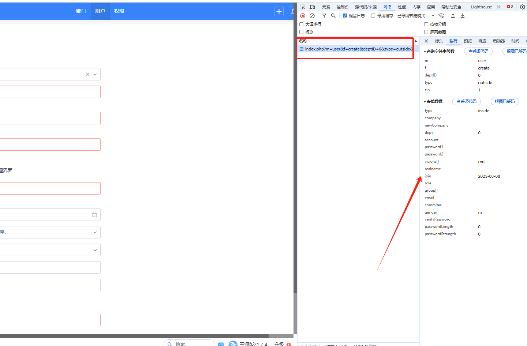
Task: Open the Lighthouse tab
Action: click(481, 7)
